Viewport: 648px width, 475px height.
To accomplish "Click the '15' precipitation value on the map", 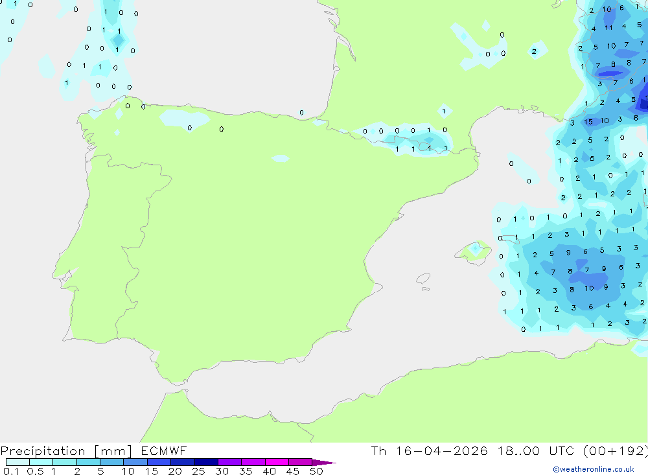I will [x=588, y=122].
